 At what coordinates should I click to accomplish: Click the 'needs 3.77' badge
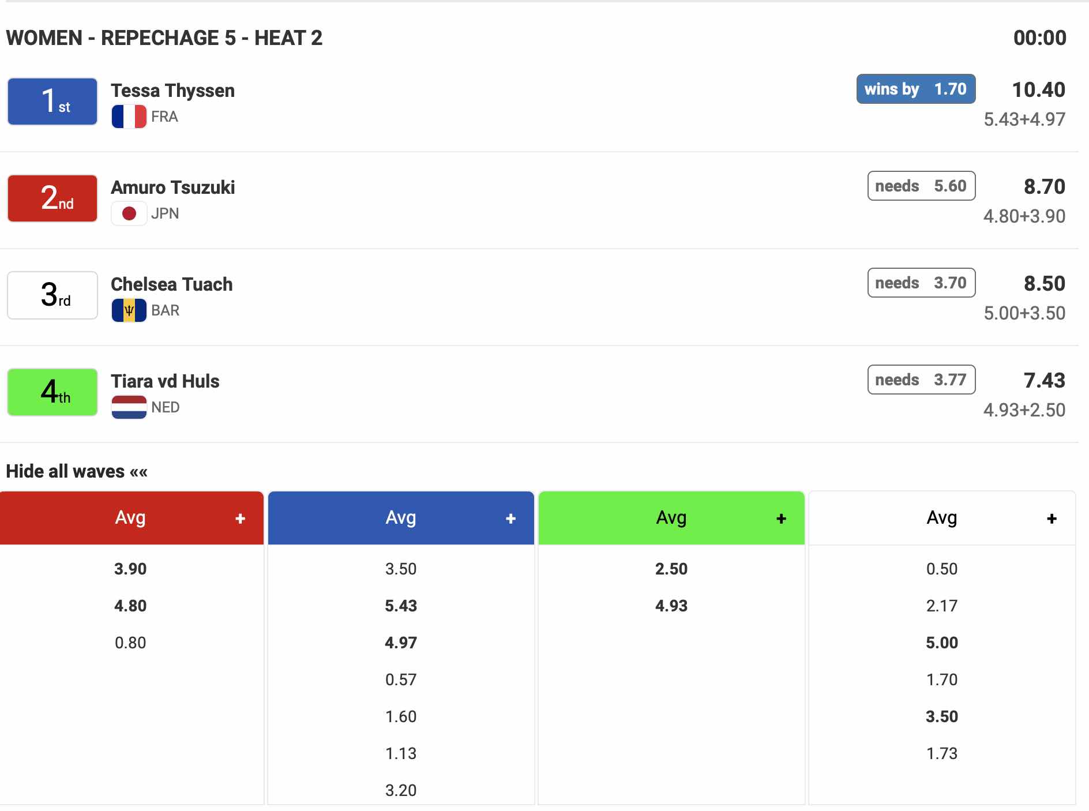921,380
